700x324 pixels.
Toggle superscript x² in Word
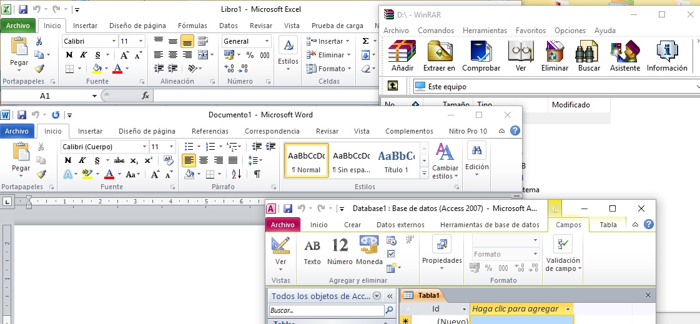tap(148, 160)
